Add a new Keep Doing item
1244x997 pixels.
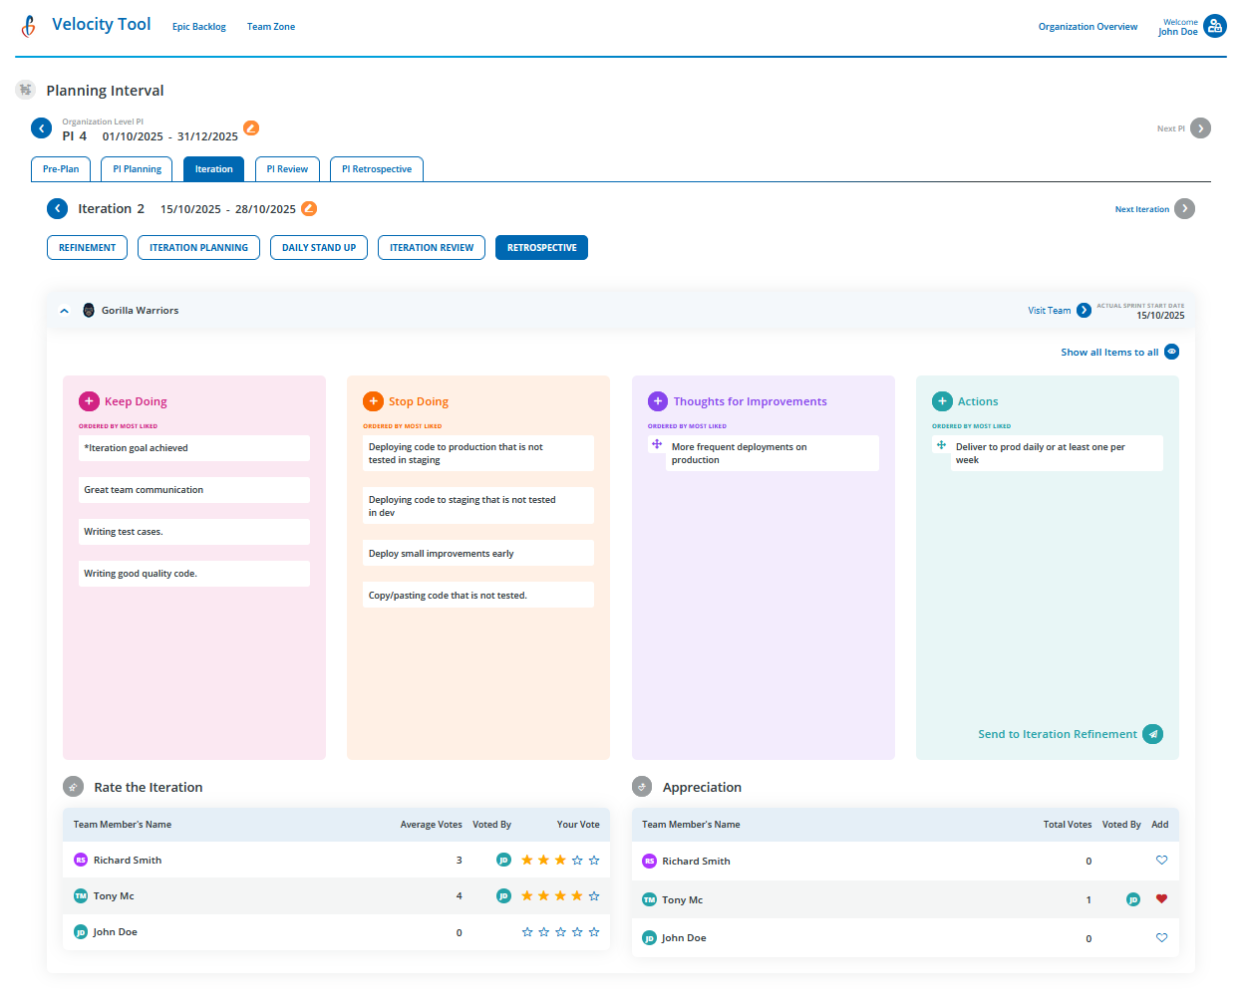click(89, 401)
